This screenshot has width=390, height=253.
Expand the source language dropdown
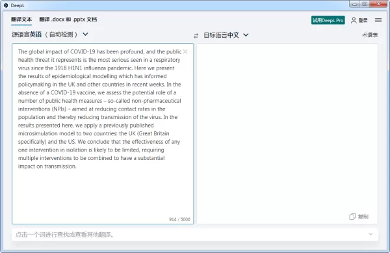coord(85,34)
